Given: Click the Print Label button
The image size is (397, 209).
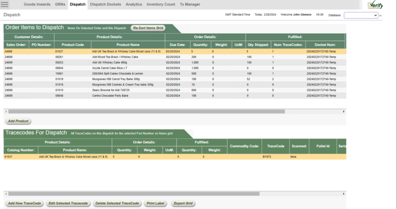Looking at the screenshot, I should click(x=155, y=203).
